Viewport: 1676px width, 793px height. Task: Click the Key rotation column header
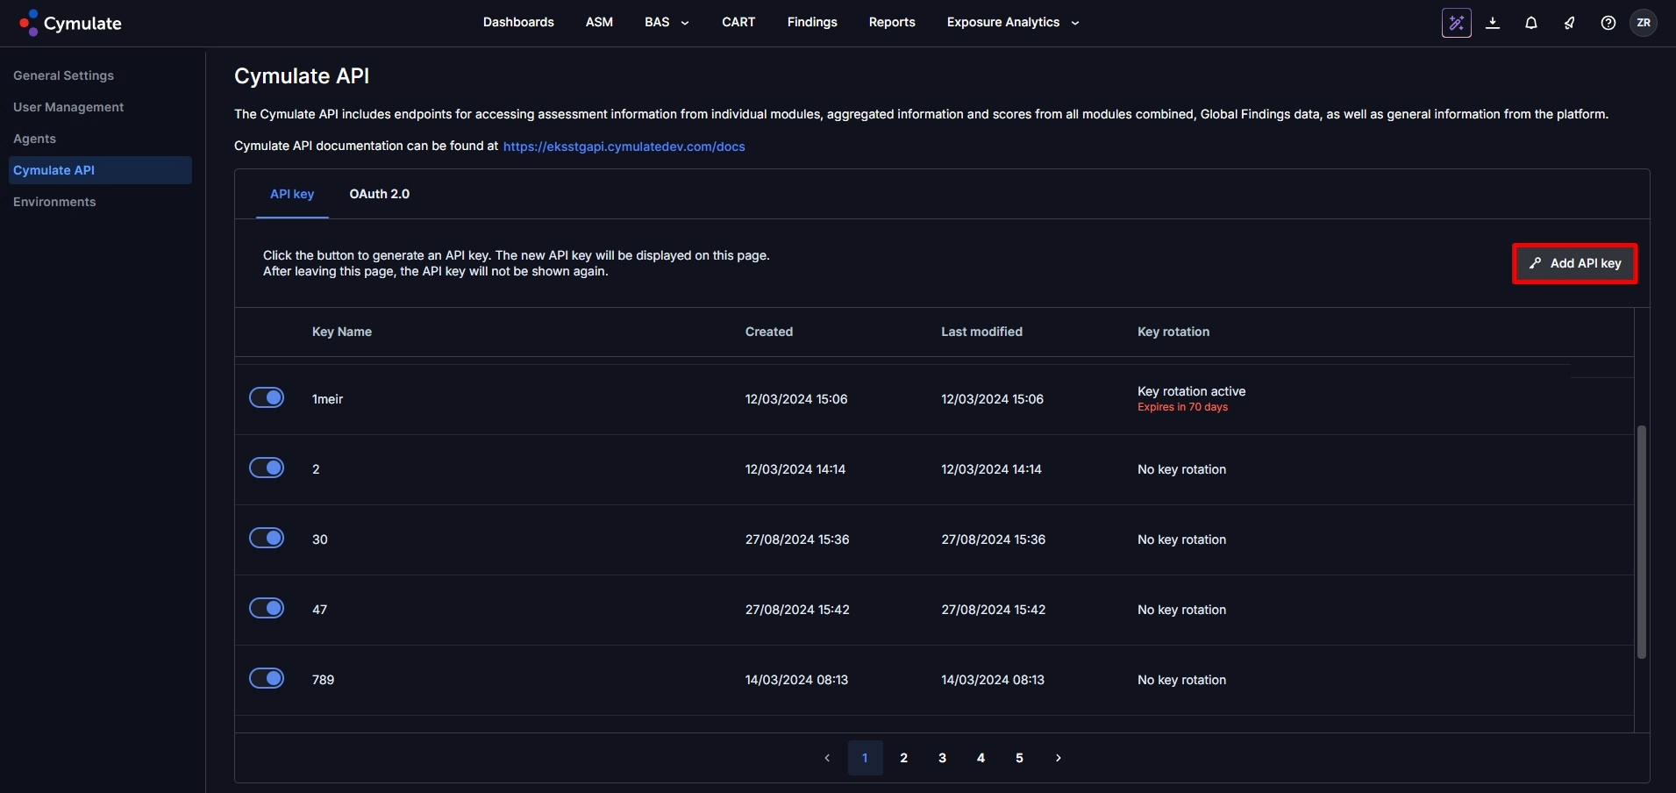(x=1173, y=332)
